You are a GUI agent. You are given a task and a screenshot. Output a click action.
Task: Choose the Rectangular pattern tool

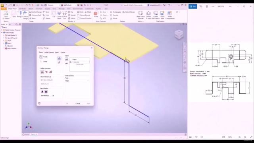coord(115,12)
